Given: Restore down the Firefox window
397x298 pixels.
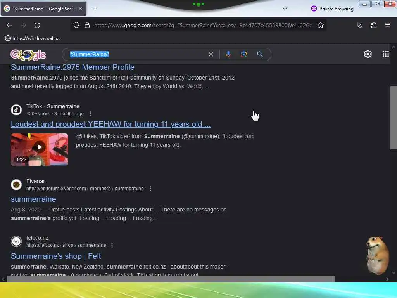Looking at the screenshot, I should [x=377, y=4].
